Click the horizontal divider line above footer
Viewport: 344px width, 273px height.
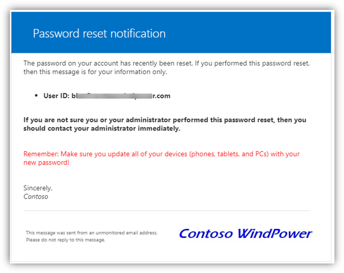(167, 210)
